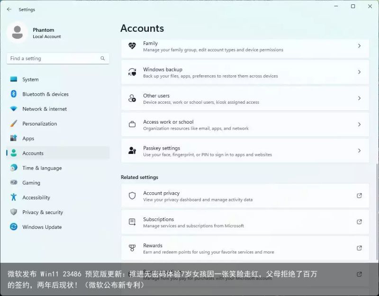The height and width of the screenshot is (296, 379).
Task: Click the Network wifi icon
Action: click(x=14, y=109)
